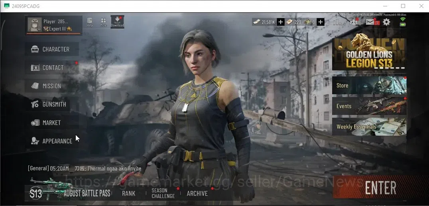
Task: Switch to the RANK tab
Action: pos(129,193)
